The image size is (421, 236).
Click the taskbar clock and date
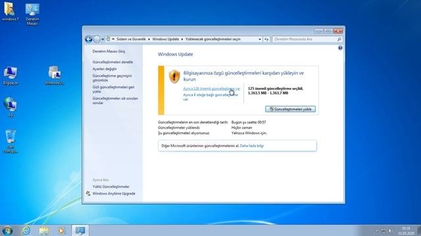click(406, 231)
